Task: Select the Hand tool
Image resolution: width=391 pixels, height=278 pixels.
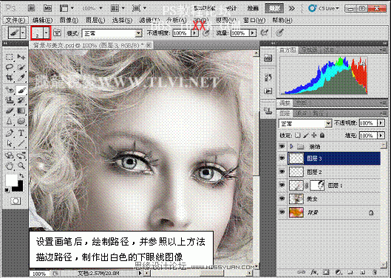Action: (x=9, y=166)
